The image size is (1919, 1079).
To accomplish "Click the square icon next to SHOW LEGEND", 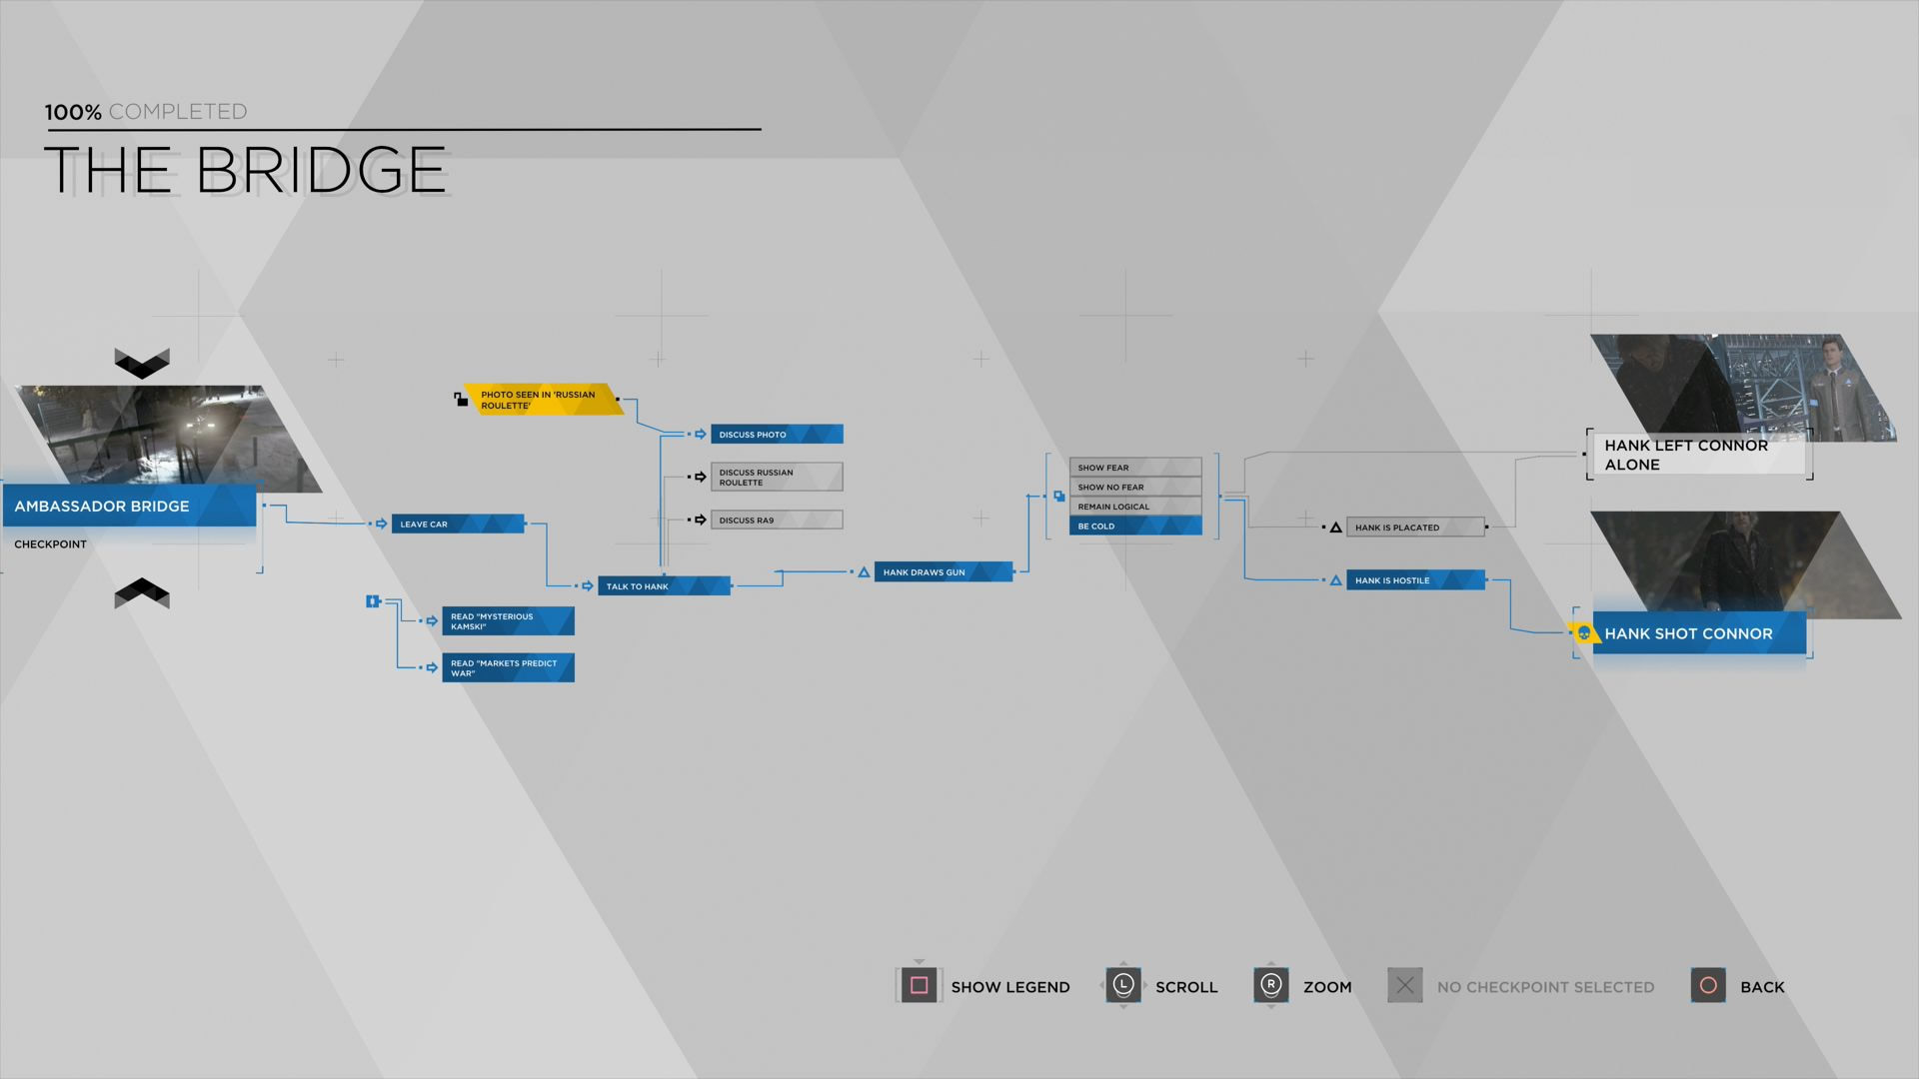I will point(919,987).
